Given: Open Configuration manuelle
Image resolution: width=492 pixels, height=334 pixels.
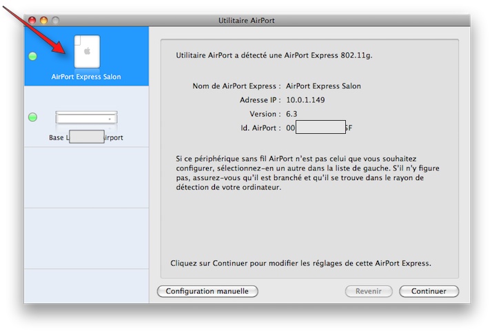Looking at the screenshot, I should tap(207, 291).
